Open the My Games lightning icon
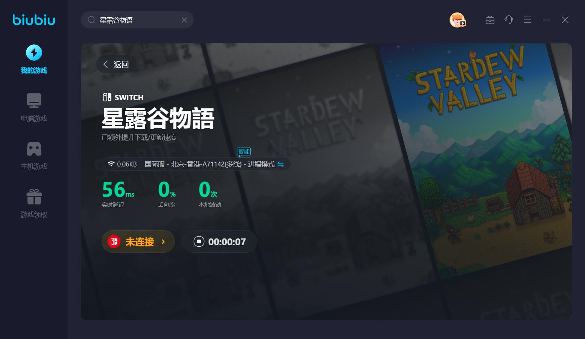 click(x=34, y=53)
